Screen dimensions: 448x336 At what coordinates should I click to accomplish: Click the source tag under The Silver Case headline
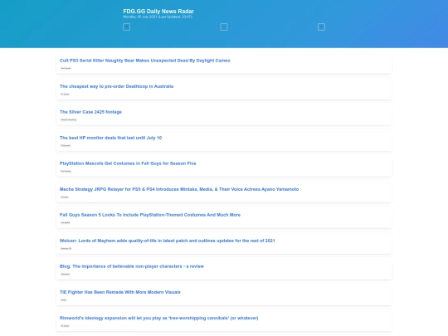[x=69, y=119]
